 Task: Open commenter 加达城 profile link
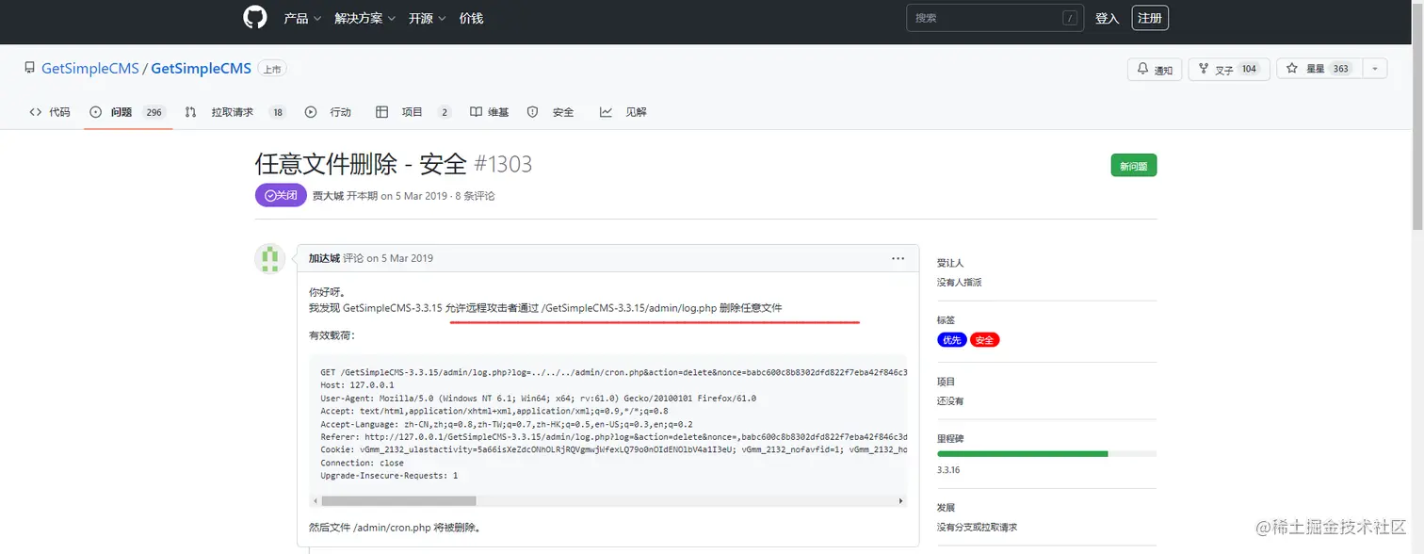click(x=324, y=258)
